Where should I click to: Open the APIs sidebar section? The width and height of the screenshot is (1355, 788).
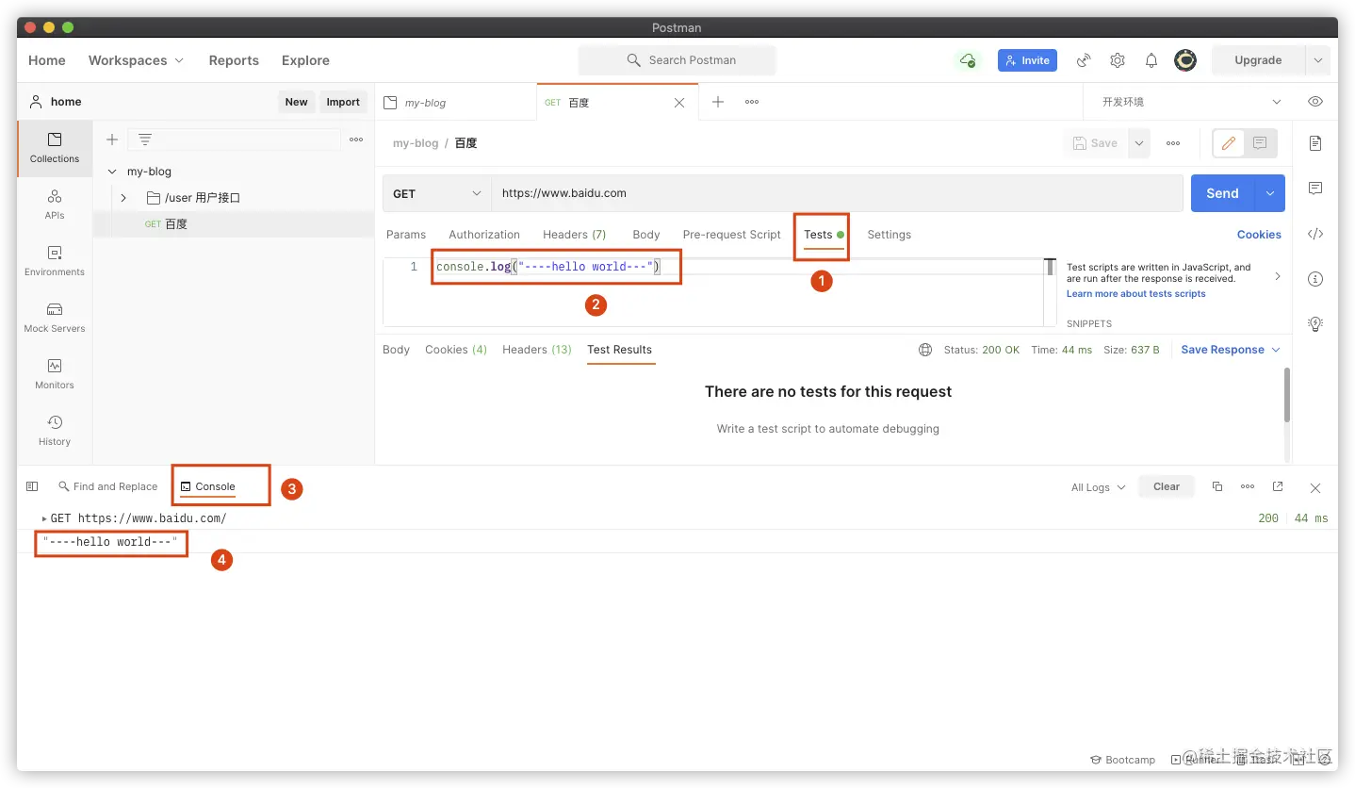pos(55,205)
